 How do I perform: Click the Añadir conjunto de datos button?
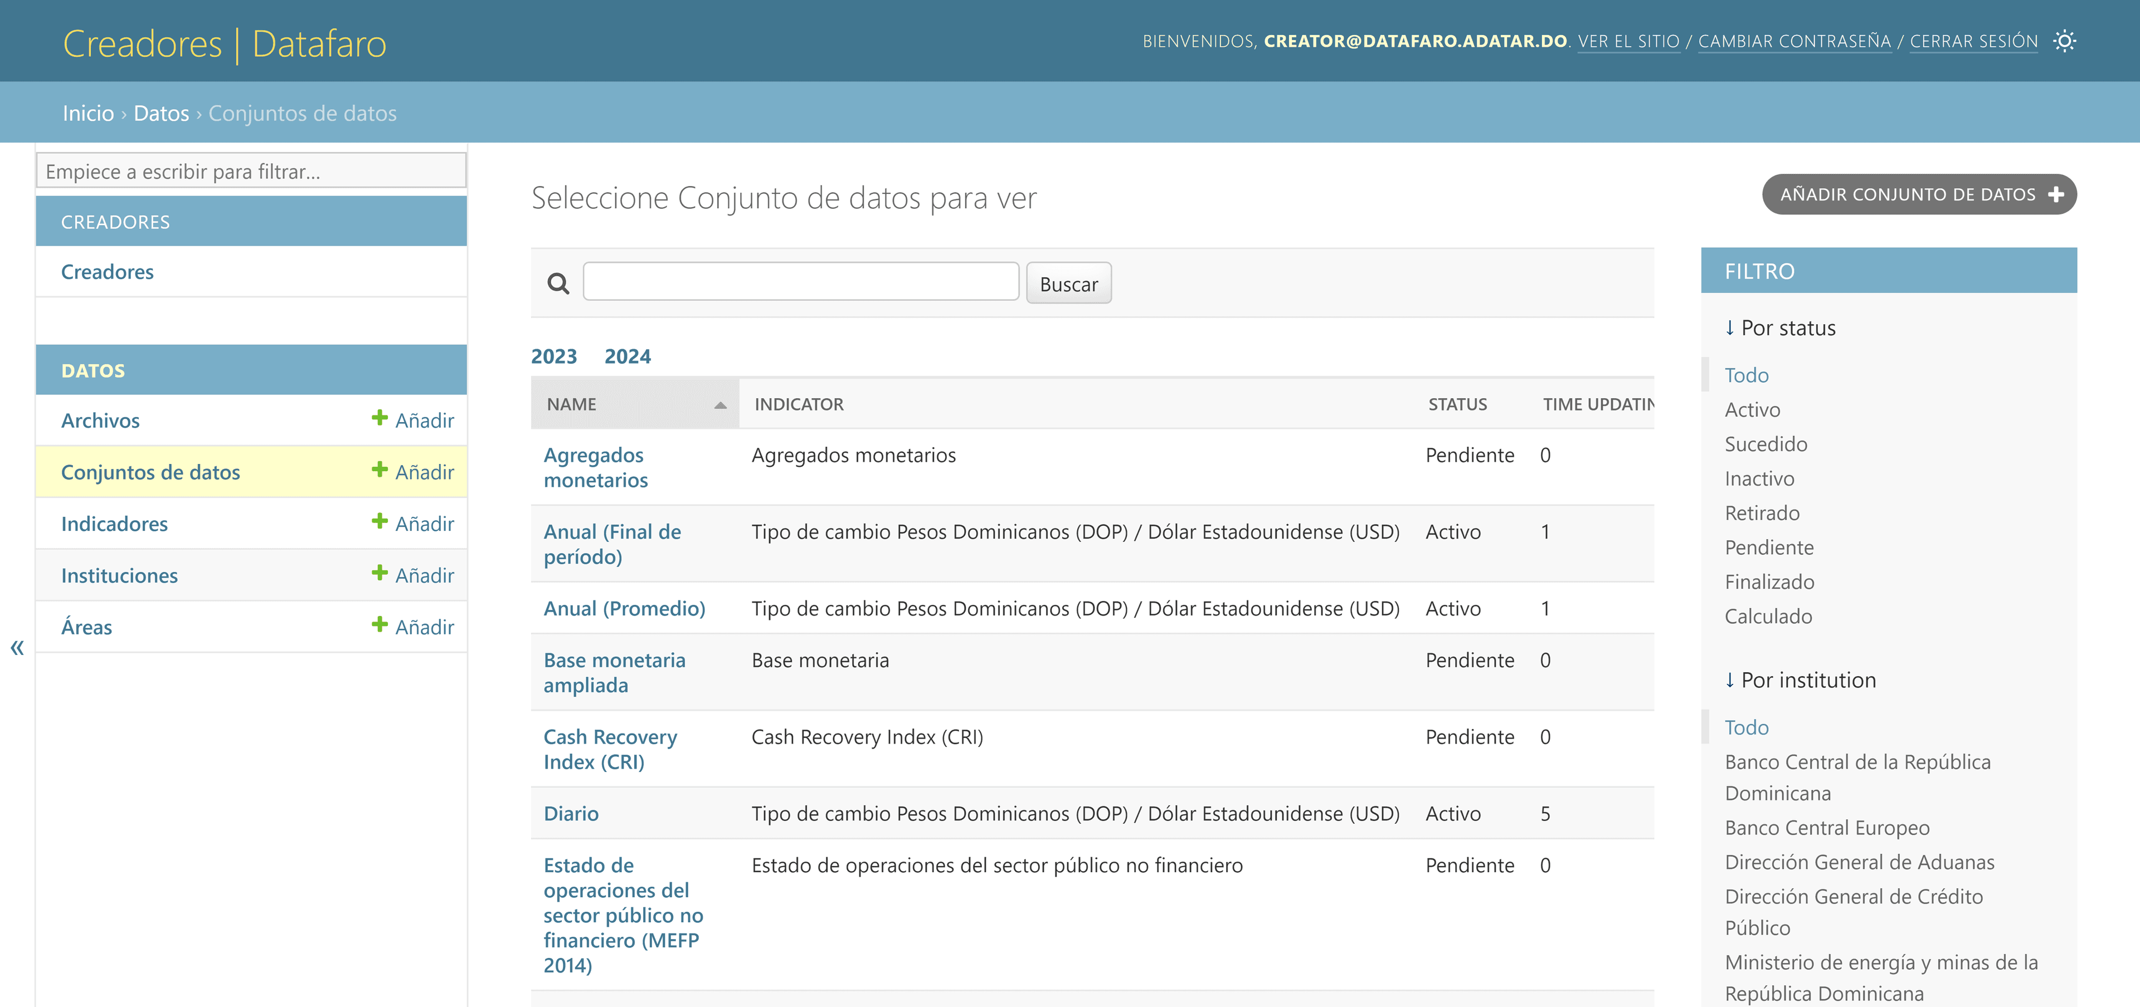point(1919,194)
